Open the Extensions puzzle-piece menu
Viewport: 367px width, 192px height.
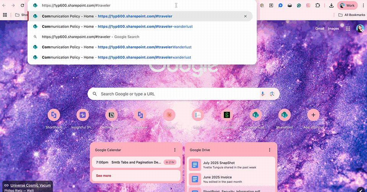318,5
